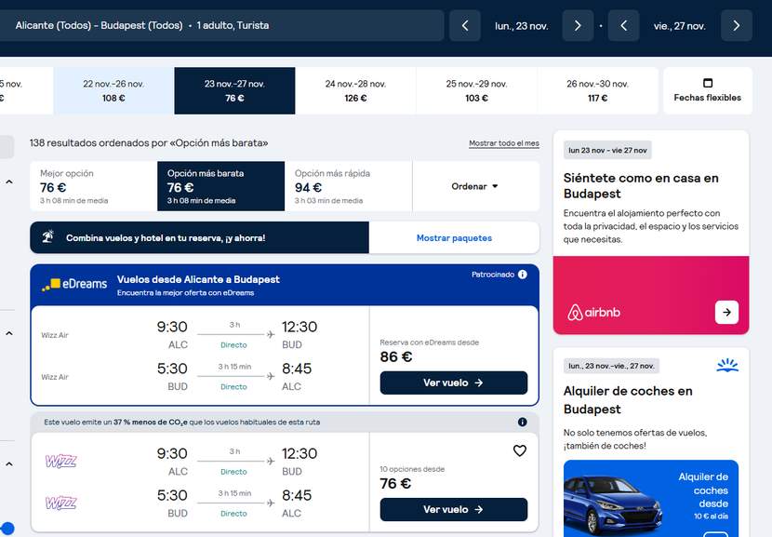Advance departure date past lun., 23 nov.
This screenshot has height=537, width=772.
[x=578, y=26]
